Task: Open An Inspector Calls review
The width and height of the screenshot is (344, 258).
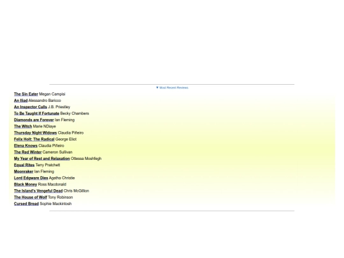Action: tap(31, 107)
